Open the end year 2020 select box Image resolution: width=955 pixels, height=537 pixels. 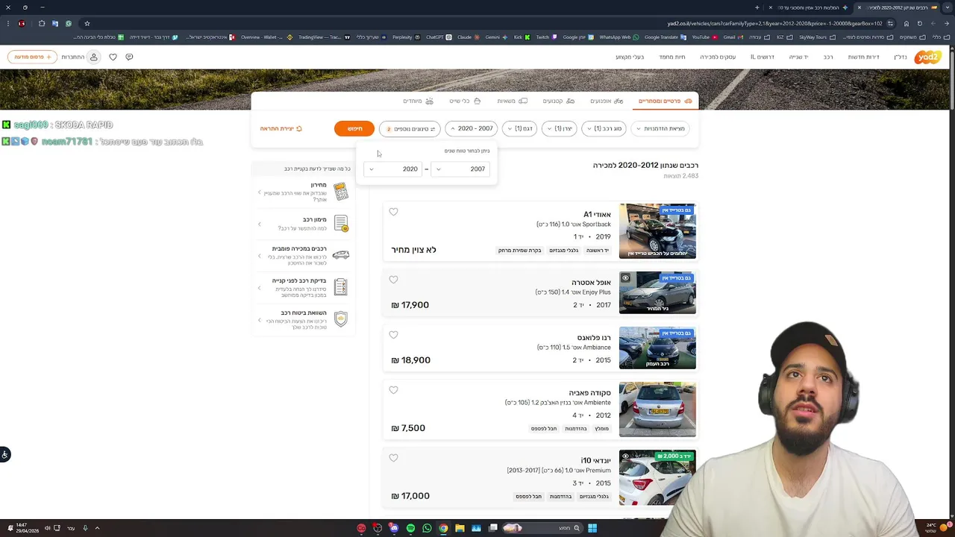click(x=392, y=169)
